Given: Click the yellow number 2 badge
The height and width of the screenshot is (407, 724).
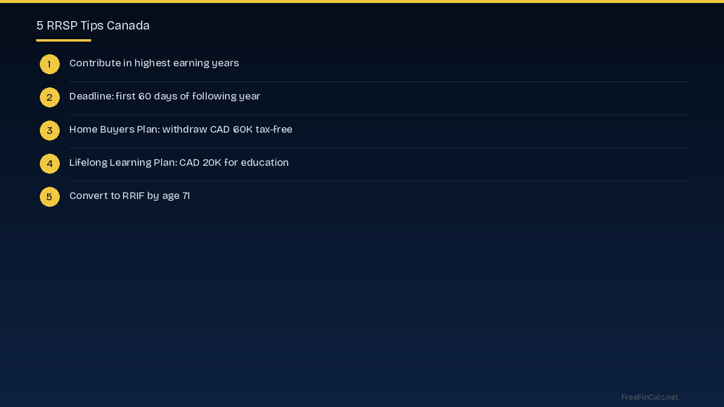Looking at the screenshot, I should point(49,97).
